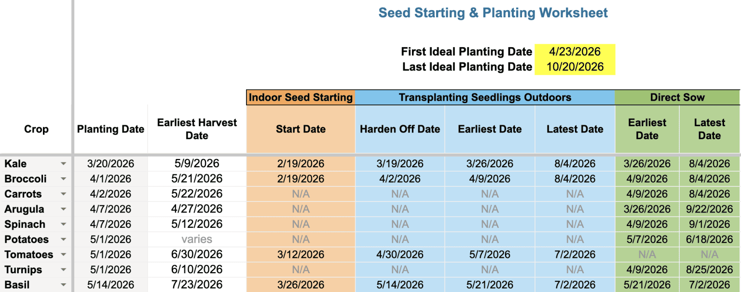
Task: Open the Turnips crop dropdown arrow
Action: click(63, 270)
